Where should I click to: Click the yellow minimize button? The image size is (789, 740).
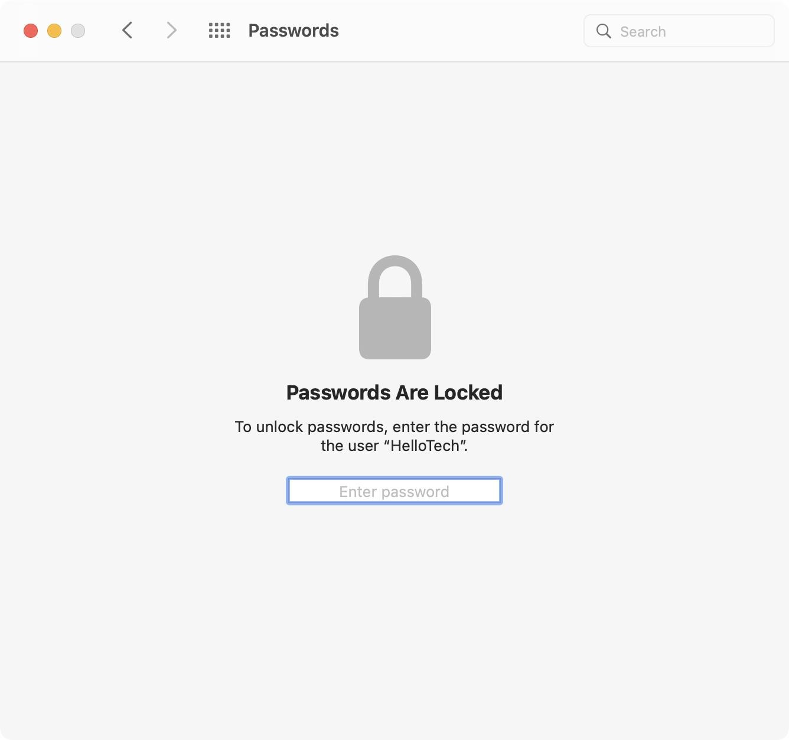(x=54, y=30)
